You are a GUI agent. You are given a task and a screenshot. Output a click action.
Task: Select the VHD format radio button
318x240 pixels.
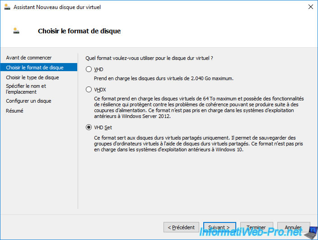tap(89, 69)
